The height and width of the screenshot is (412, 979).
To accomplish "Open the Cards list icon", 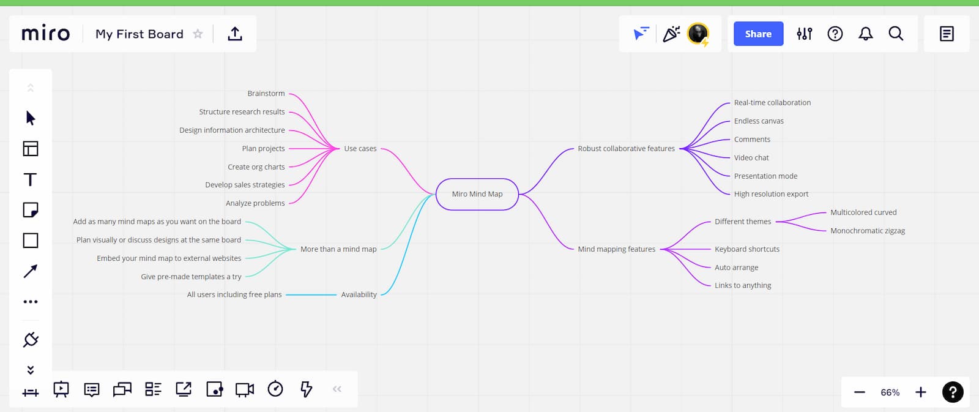I will [x=153, y=389].
